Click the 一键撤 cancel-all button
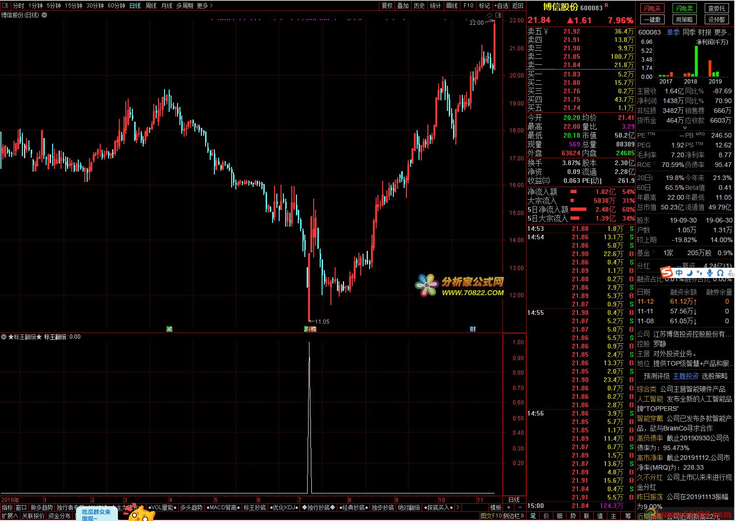Screen dimensions: 735x521 [652, 20]
